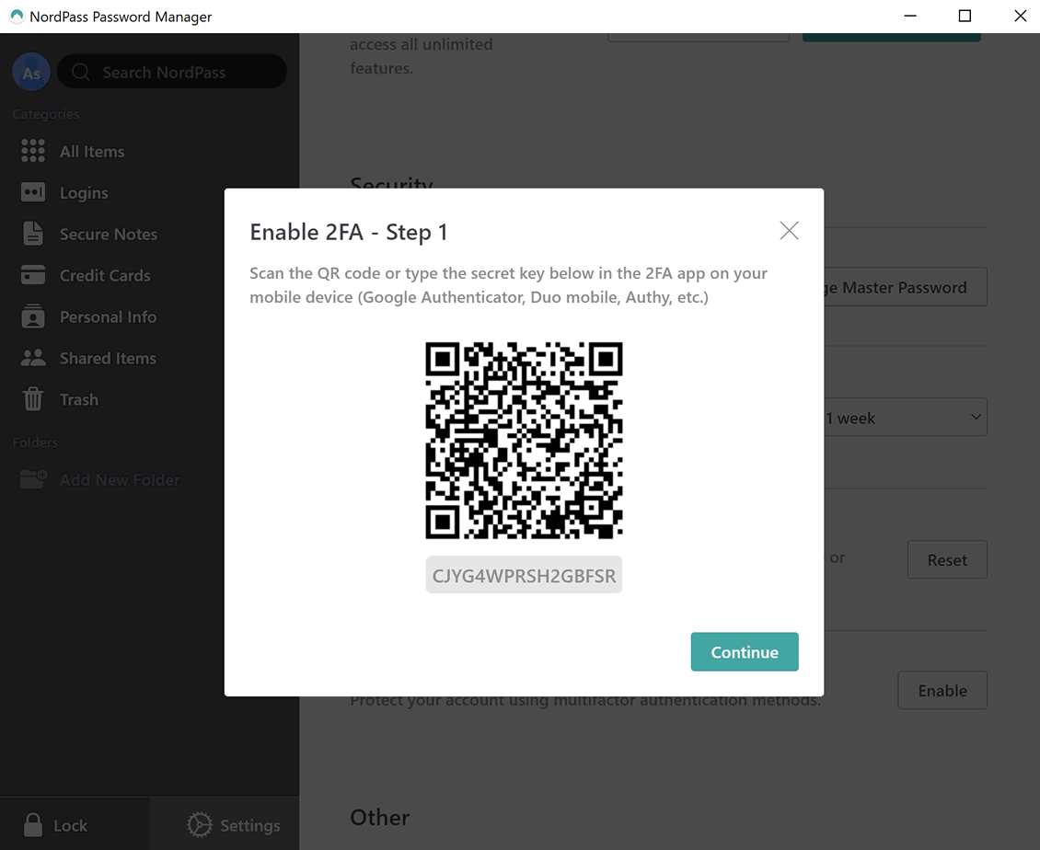
Task: Select the Secure Notes category
Action: click(x=109, y=234)
